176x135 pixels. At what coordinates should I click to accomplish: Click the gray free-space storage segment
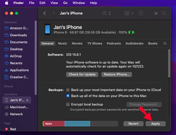coord(104,124)
